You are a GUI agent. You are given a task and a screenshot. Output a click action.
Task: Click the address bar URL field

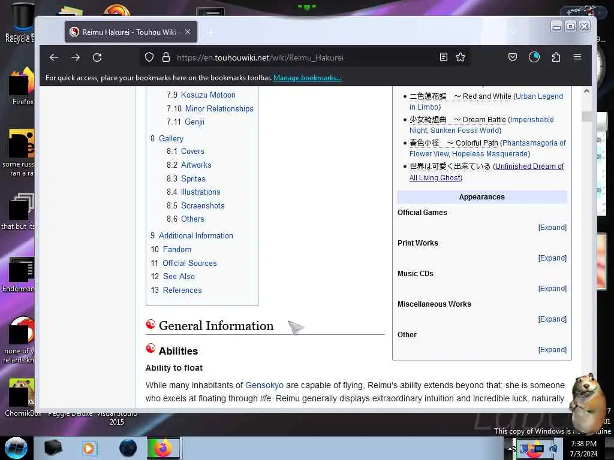coord(305,57)
